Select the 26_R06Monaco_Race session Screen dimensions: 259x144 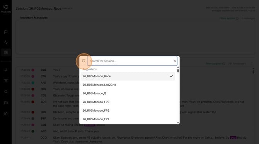click(x=128, y=76)
